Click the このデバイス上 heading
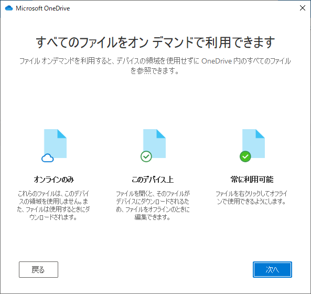Viewport: 311px width, 294px height. 153,180
